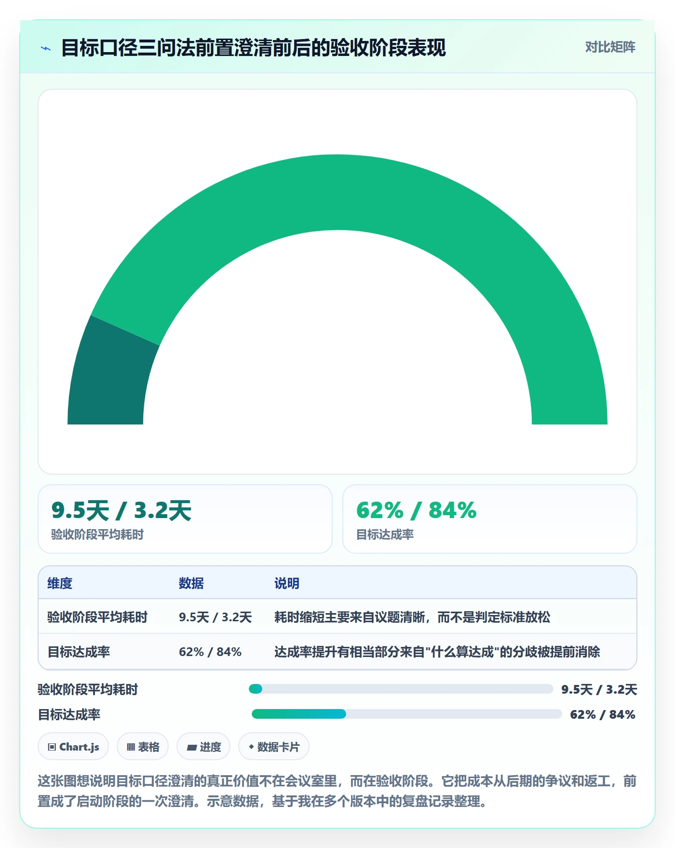Click the footer paragraph starting with 这张图想说明
675x848 pixels.
(337, 791)
